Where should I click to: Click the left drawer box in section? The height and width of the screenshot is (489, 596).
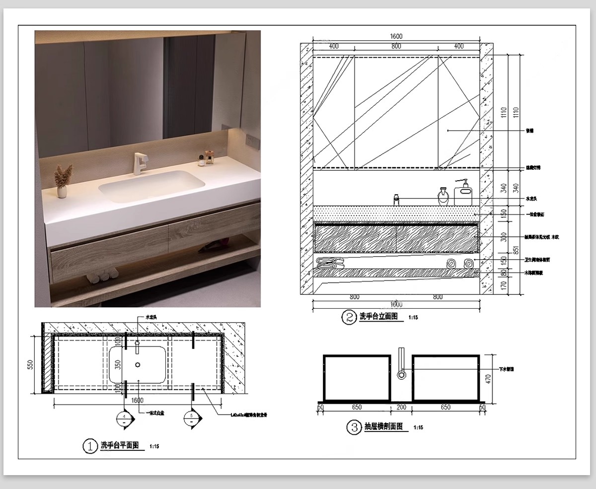point(356,377)
